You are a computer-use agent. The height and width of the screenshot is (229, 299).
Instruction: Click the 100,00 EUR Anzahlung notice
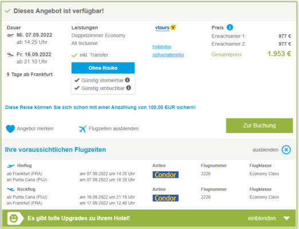point(100,108)
